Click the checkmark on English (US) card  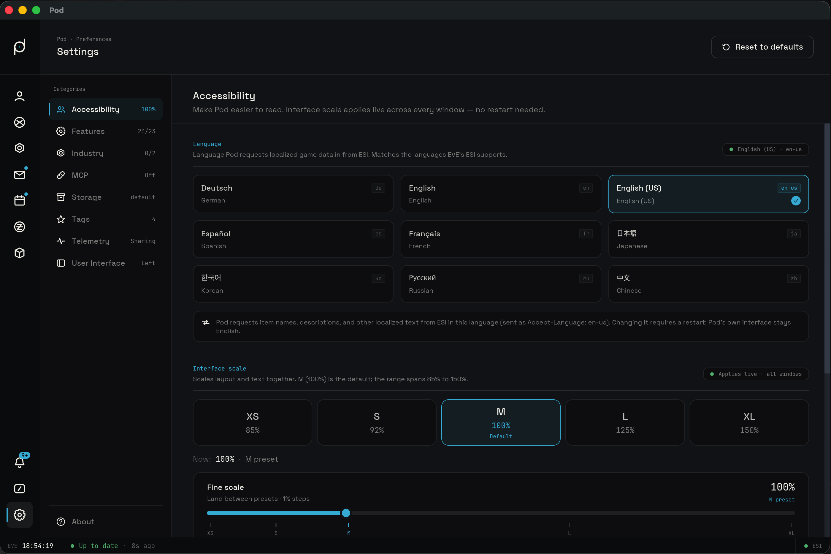(x=796, y=201)
